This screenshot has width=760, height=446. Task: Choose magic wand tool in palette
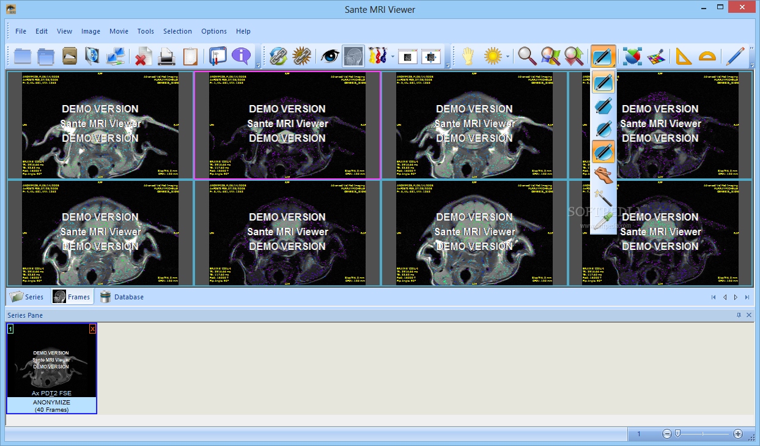(x=603, y=197)
